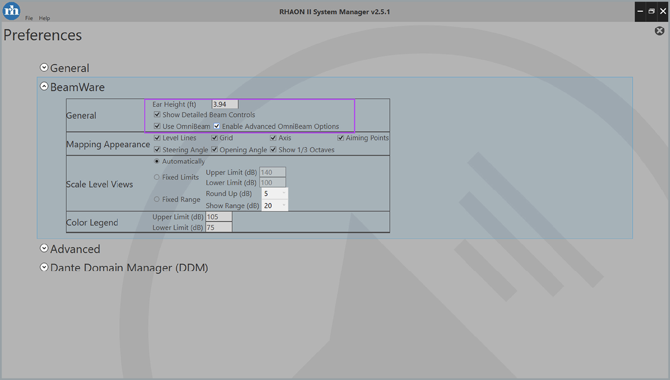Open the Round Up (dB) dropdown
The width and height of the screenshot is (670, 380).
coord(274,193)
